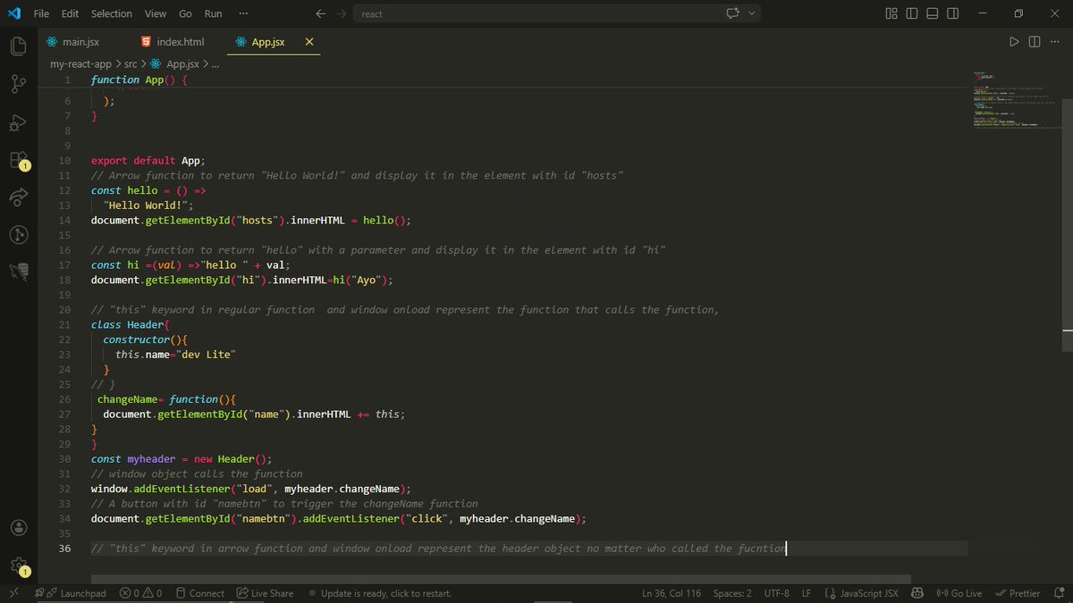Open the Copilot chat dropdown arrow
This screenshot has width=1073, height=603.
coord(752,13)
